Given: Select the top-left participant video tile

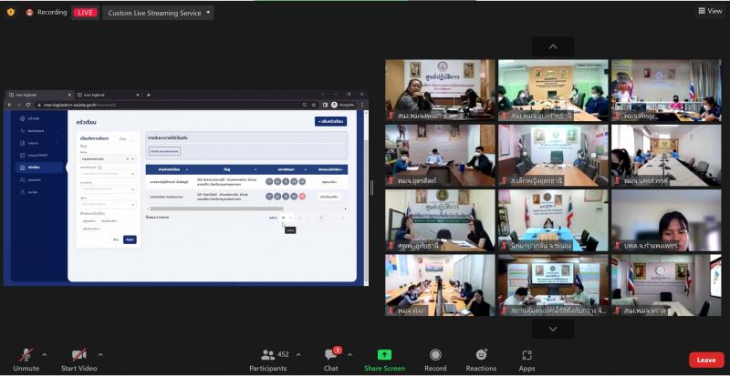Looking at the screenshot, I should coord(441,90).
